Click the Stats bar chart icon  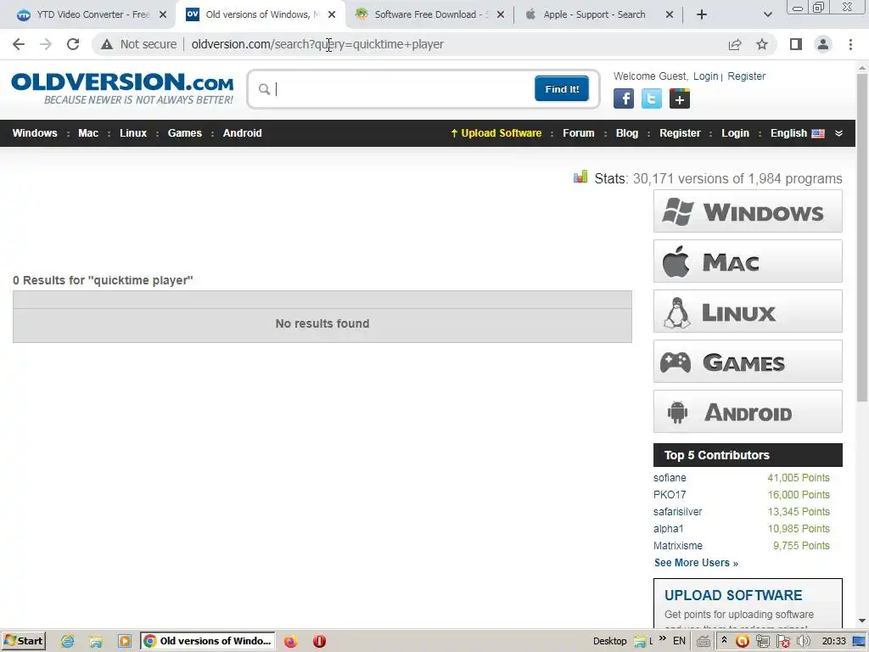(x=580, y=177)
